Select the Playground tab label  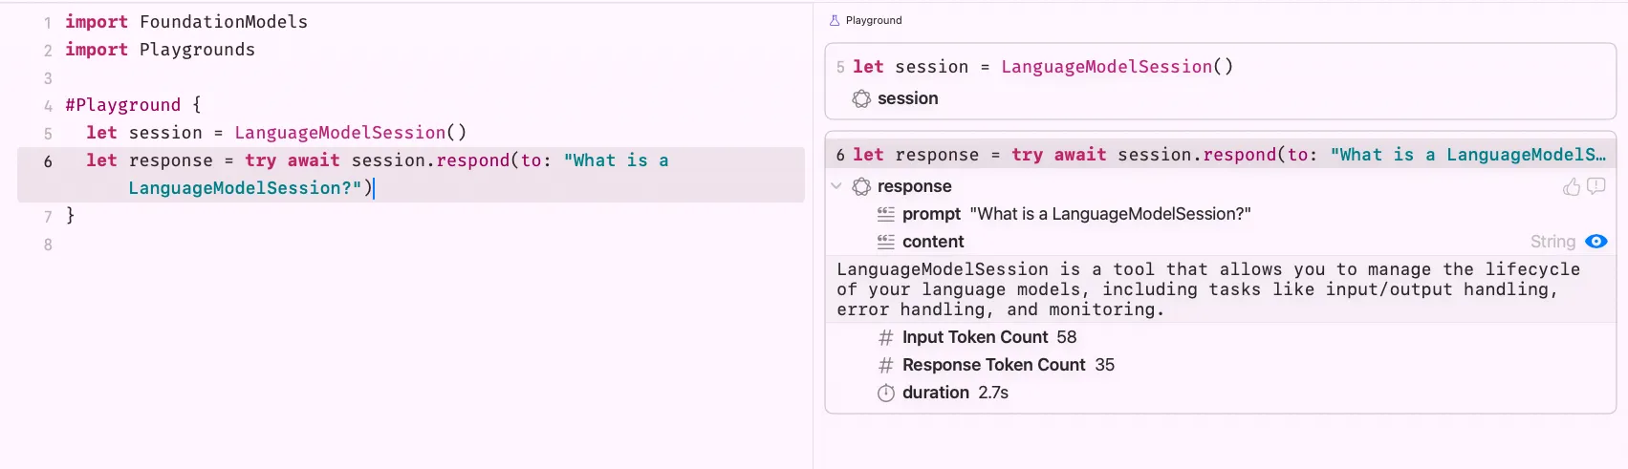point(874,20)
